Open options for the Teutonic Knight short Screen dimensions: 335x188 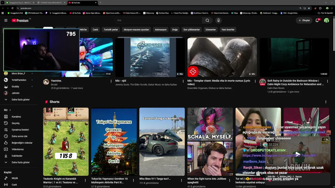click(x=85, y=180)
